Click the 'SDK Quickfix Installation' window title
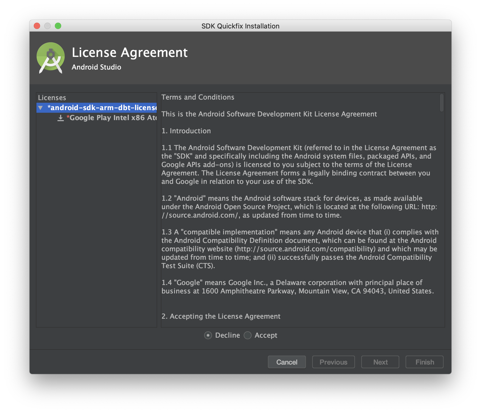This screenshot has width=481, height=413. click(x=240, y=26)
